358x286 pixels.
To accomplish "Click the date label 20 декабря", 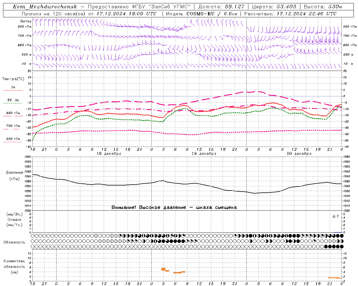I will tap(299, 154).
